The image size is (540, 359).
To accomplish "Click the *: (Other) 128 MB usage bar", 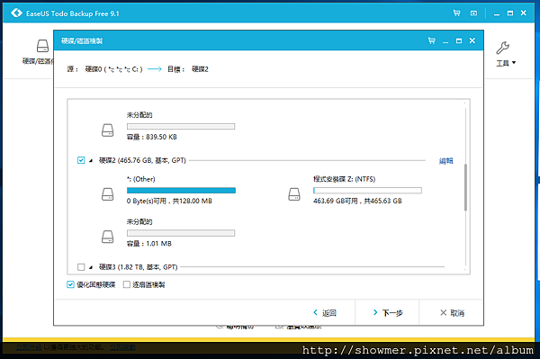I will click(x=181, y=191).
